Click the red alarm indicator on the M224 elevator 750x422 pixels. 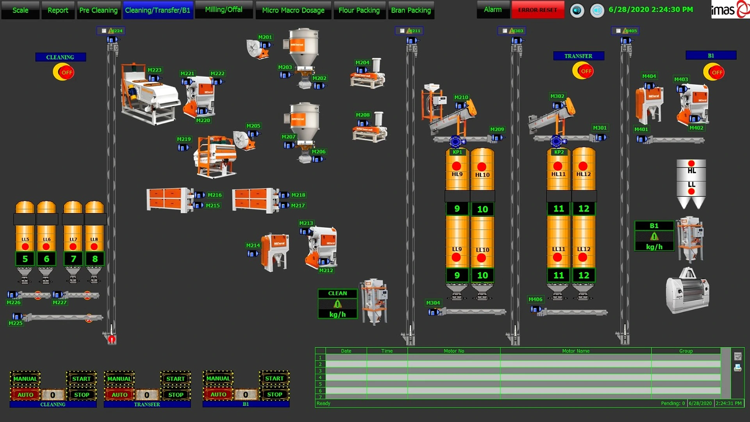112,339
